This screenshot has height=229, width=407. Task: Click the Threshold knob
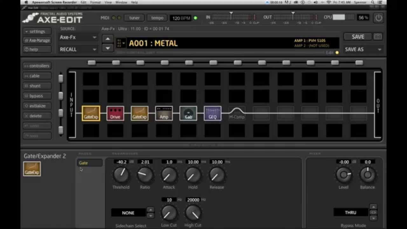click(121, 175)
